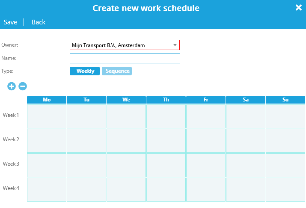Click the Mo column header
The height and width of the screenshot is (208, 306).
47,100
